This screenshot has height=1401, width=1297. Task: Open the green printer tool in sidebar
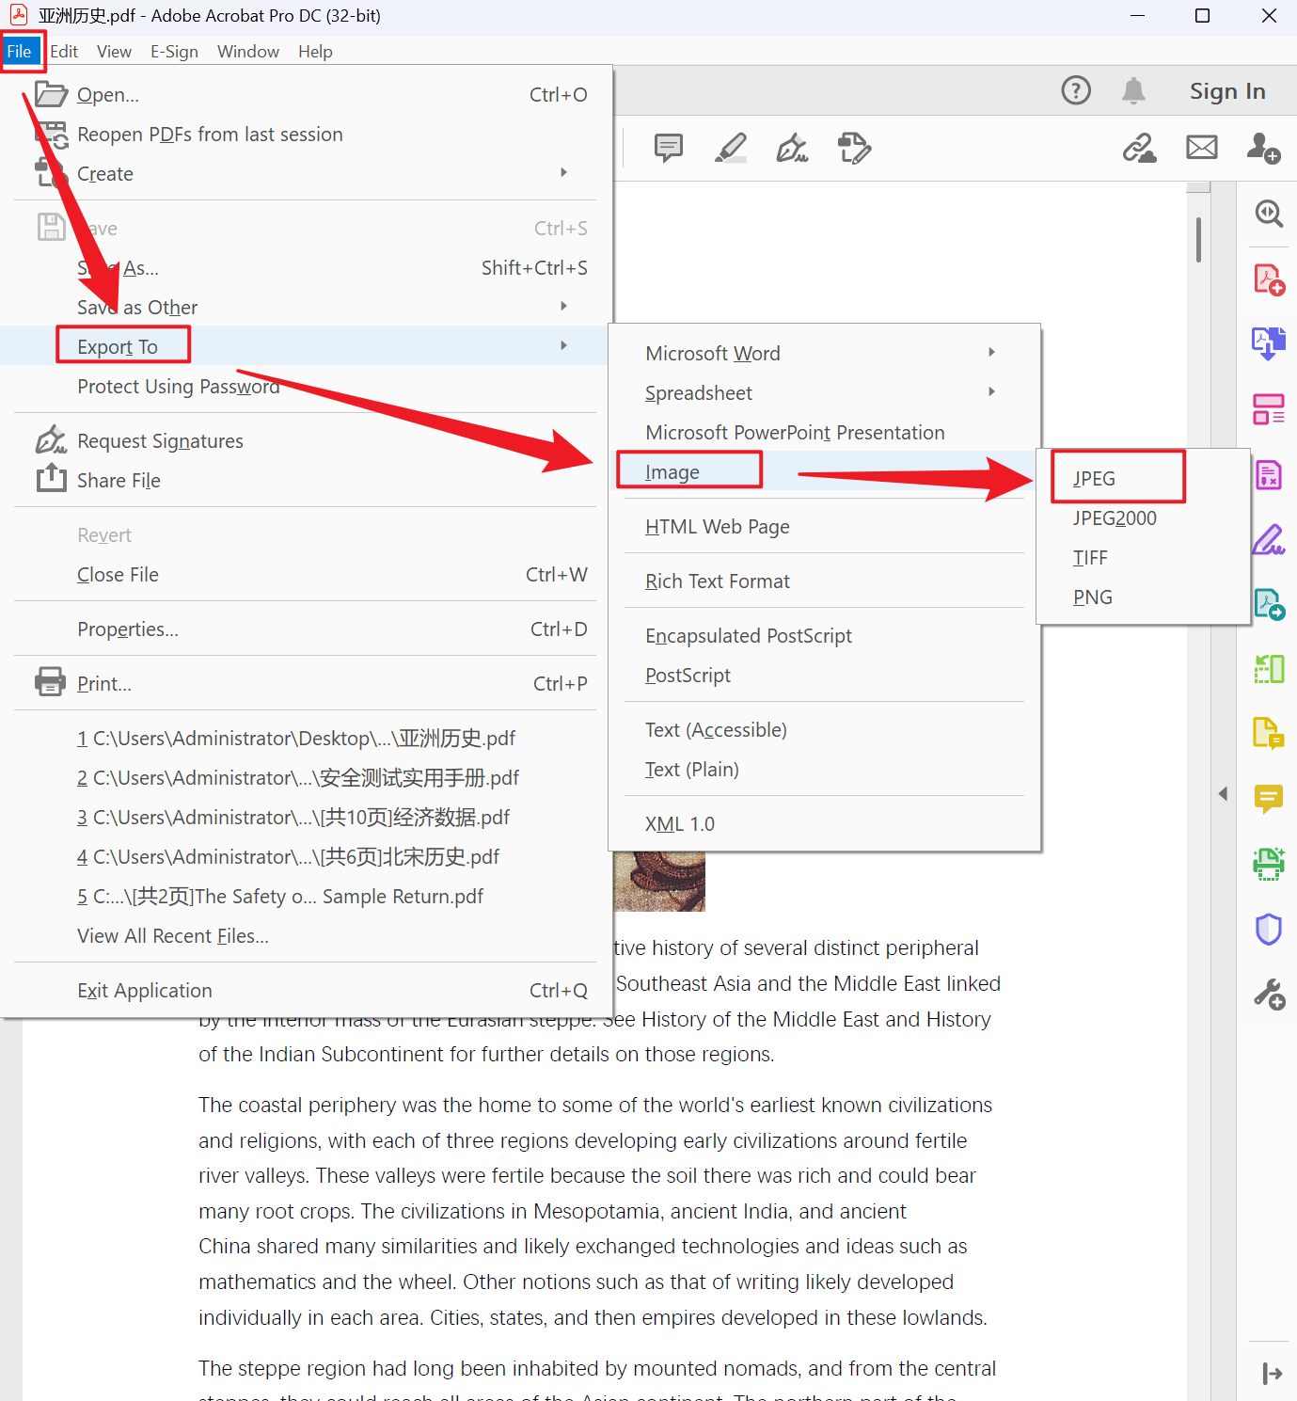tap(1269, 864)
